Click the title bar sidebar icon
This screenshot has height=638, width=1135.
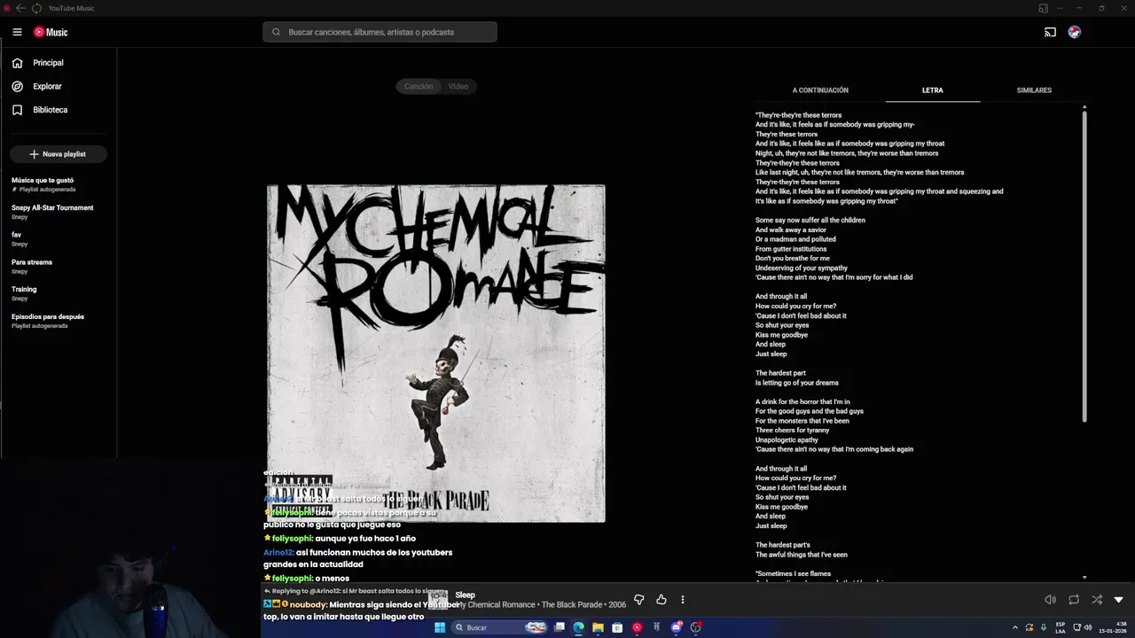(1044, 8)
